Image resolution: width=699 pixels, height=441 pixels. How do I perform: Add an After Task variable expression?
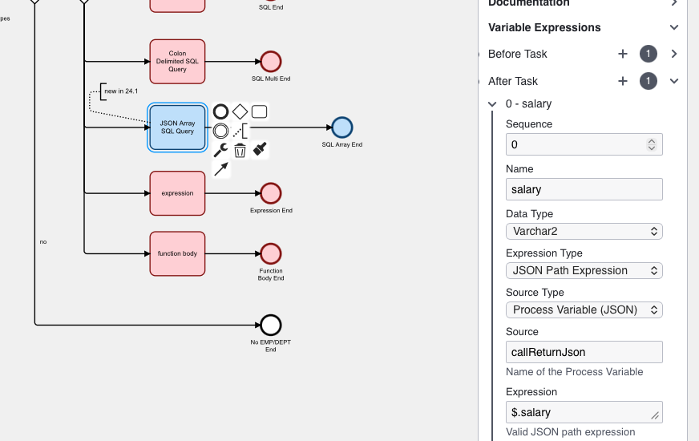point(623,81)
